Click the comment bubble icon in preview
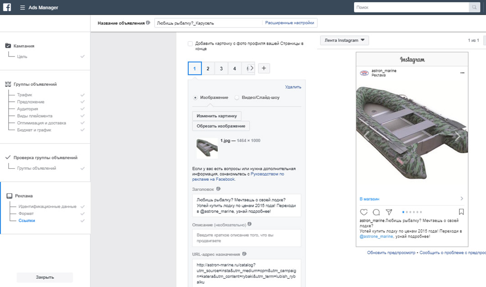Image resolution: width=486 pixels, height=287 pixels. click(376, 212)
